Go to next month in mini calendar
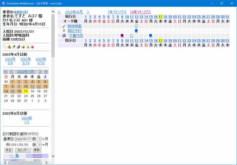237x165 pixels. [40, 71]
